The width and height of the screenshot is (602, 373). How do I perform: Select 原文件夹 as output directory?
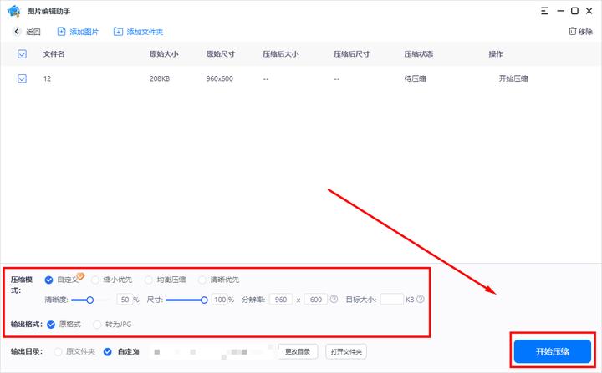pyautogui.click(x=58, y=351)
